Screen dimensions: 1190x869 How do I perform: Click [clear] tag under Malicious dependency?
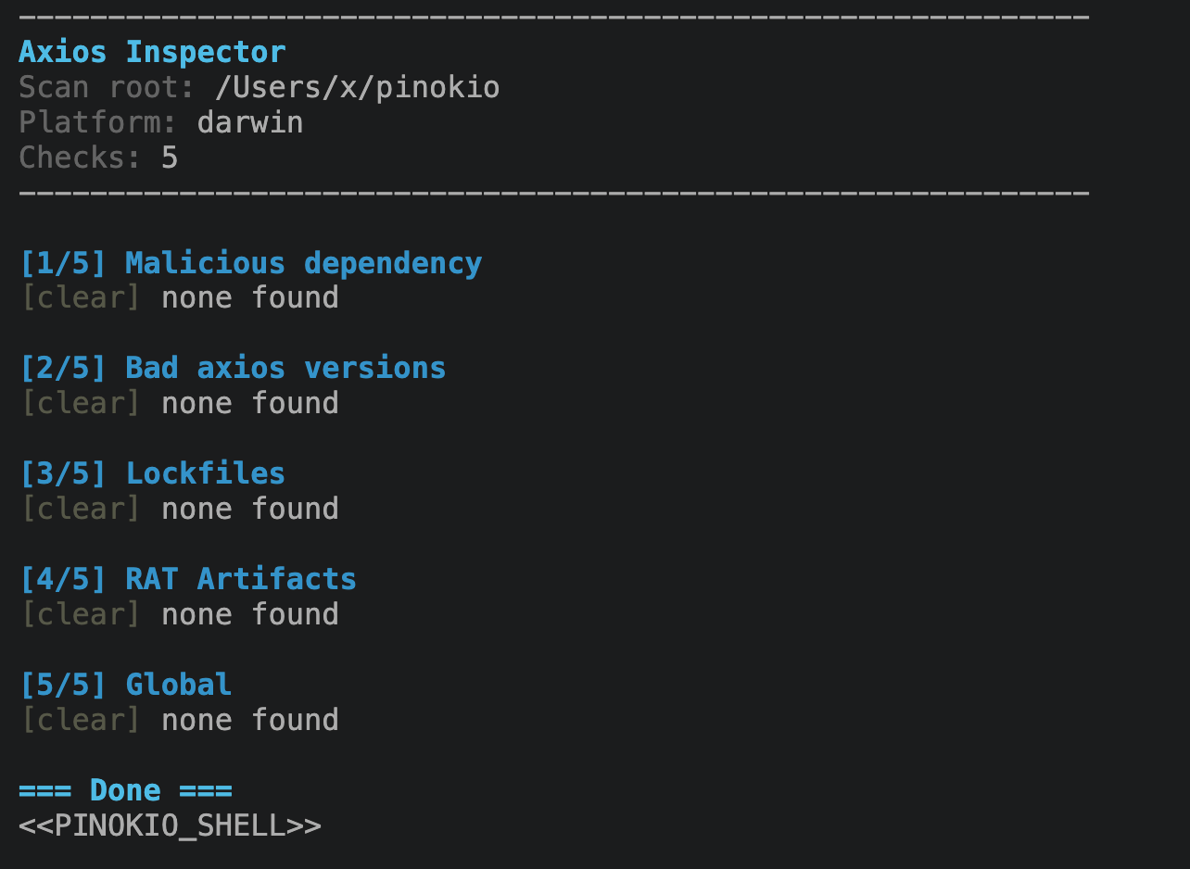coord(81,298)
